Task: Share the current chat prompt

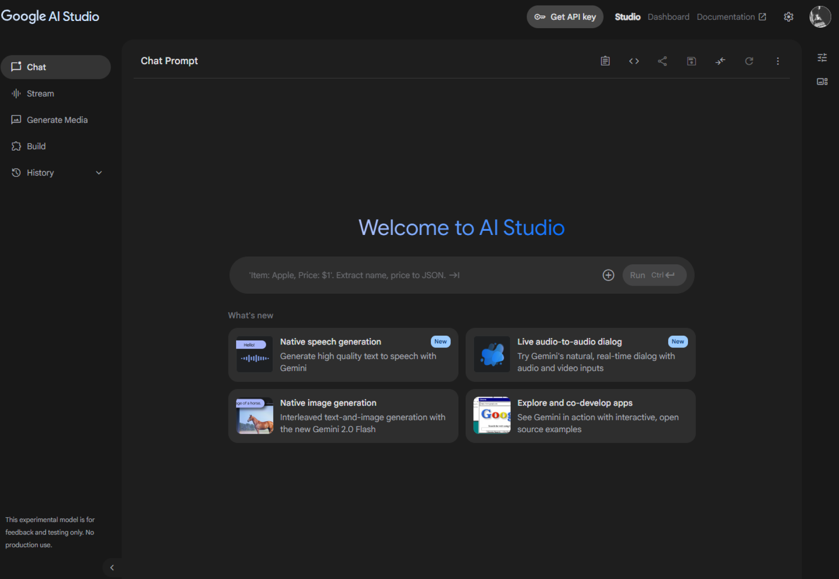Action: coord(663,61)
